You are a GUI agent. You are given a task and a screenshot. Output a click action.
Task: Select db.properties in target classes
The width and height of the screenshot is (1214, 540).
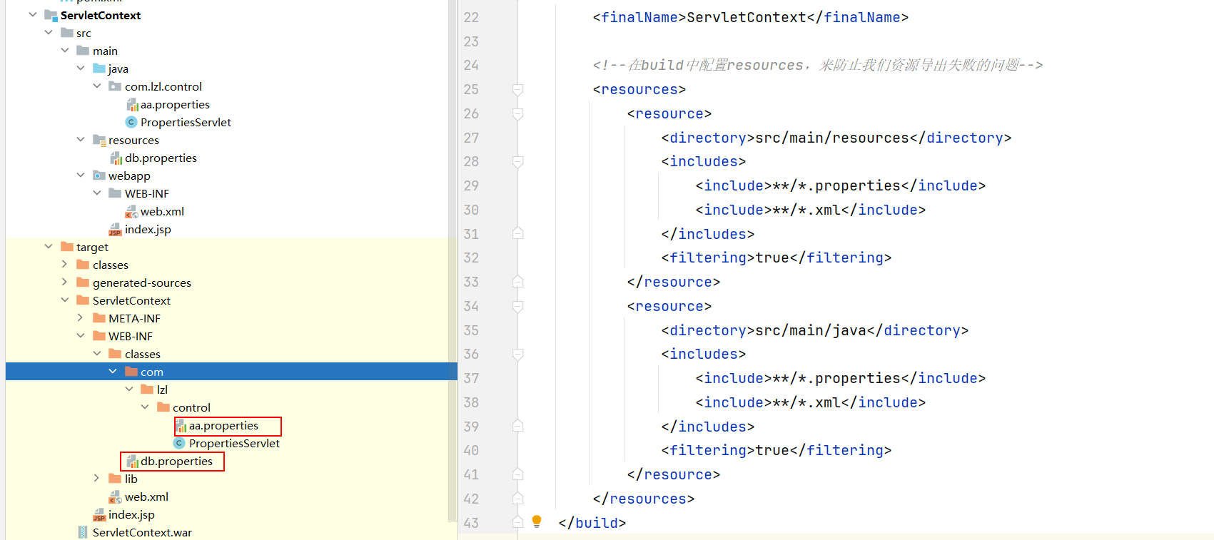(x=176, y=462)
